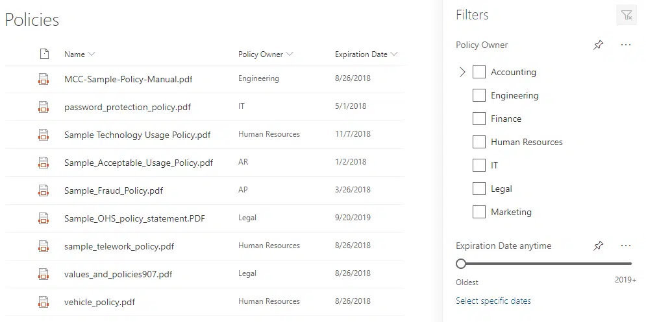This screenshot has height=322, width=646.
Task: Tick the Human Resources filter checkbox
Action: click(x=478, y=142)
